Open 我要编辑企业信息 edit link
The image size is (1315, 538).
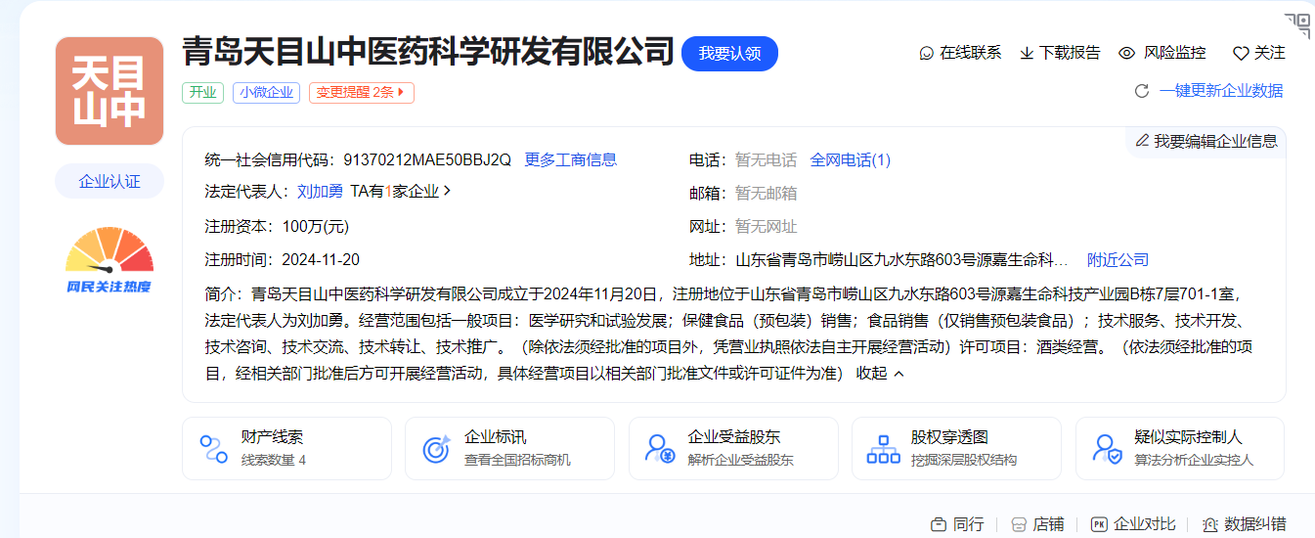pos(1215,141)
